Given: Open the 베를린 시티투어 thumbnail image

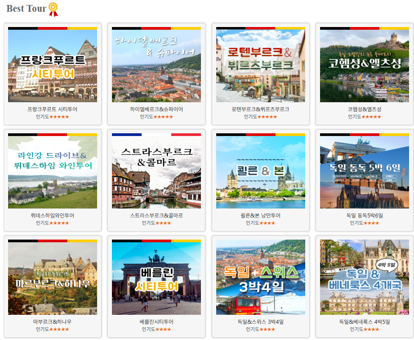Looking at the screenshot, I should (156, 278).
